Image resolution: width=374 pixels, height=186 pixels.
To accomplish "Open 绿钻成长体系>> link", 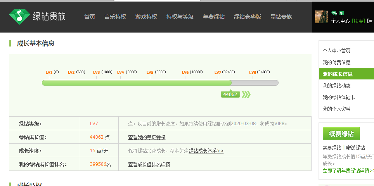I will coord(206,151).
